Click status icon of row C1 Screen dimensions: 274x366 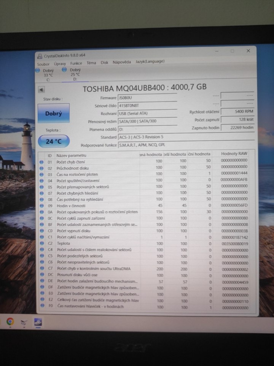[42, 237]
